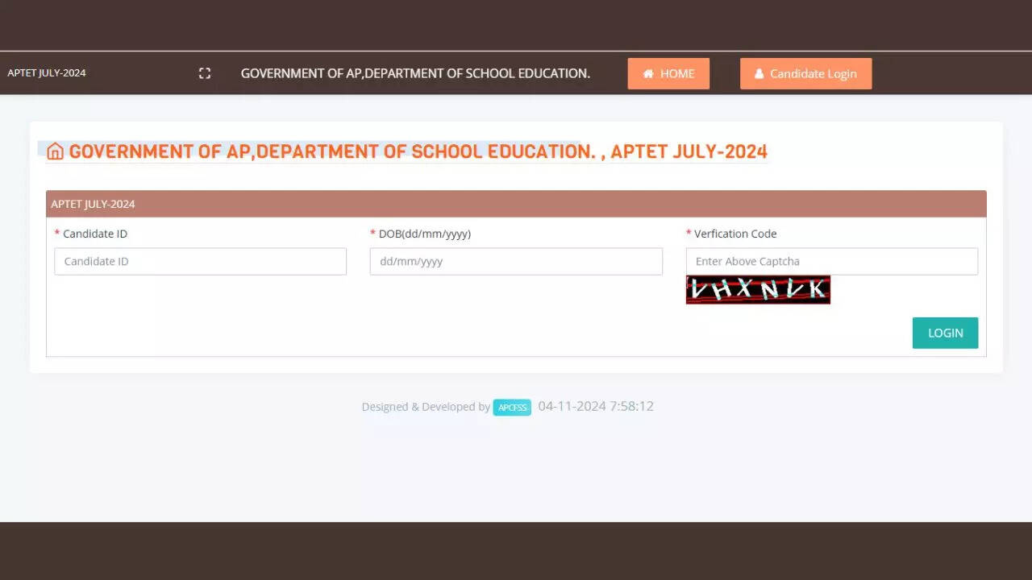Click the person icon on Candidate Login
The width and height of the screenshot is (1032, 580).
pos(759,74)
